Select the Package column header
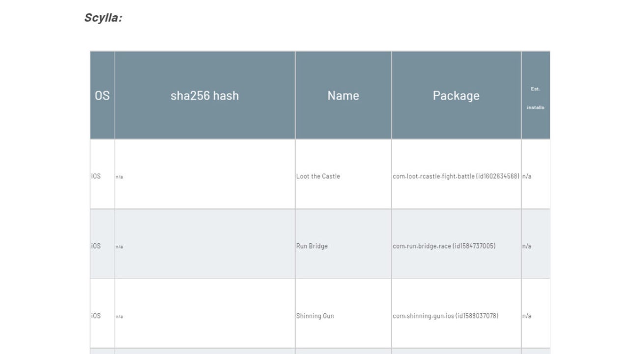 point(456,95)
